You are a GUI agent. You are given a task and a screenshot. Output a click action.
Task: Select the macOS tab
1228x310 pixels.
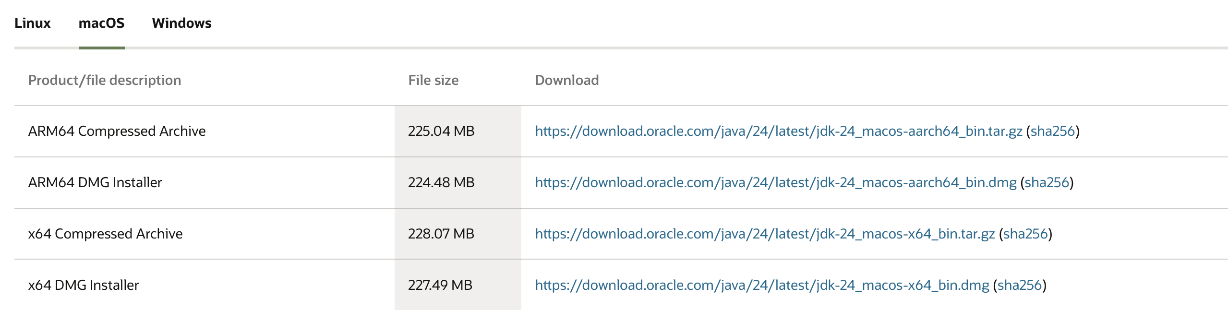pyautogui.click(x=101, y=23)
